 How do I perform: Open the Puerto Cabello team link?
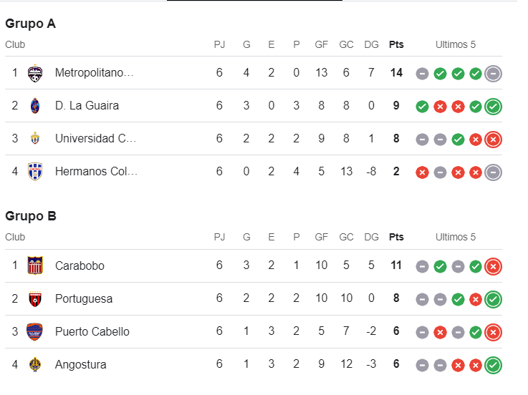(92, 331)
